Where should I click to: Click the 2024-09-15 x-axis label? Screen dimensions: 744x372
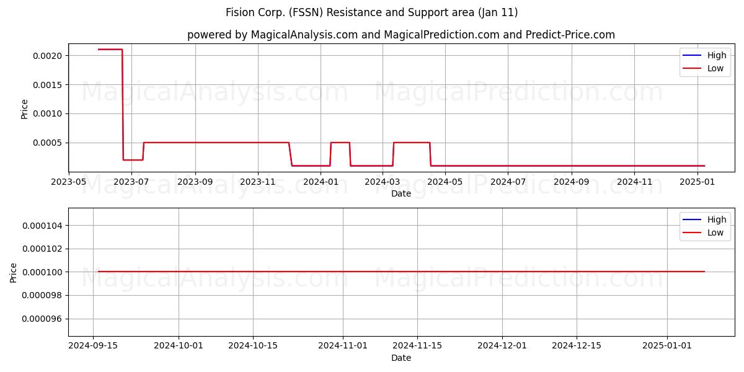pyautogui.click(x=93, y=347)
